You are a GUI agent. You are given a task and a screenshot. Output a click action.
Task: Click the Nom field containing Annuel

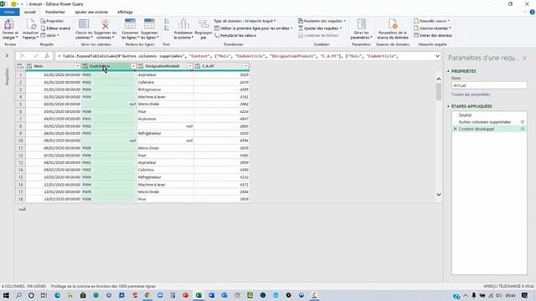[x=489, y=85]
